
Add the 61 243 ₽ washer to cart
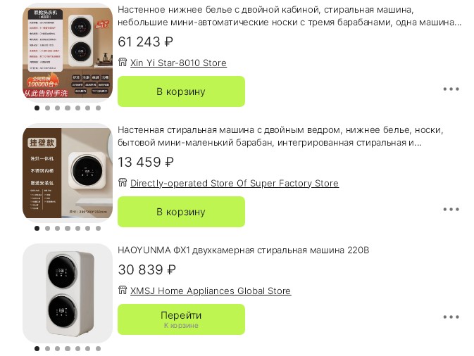(x=181, y=91)
